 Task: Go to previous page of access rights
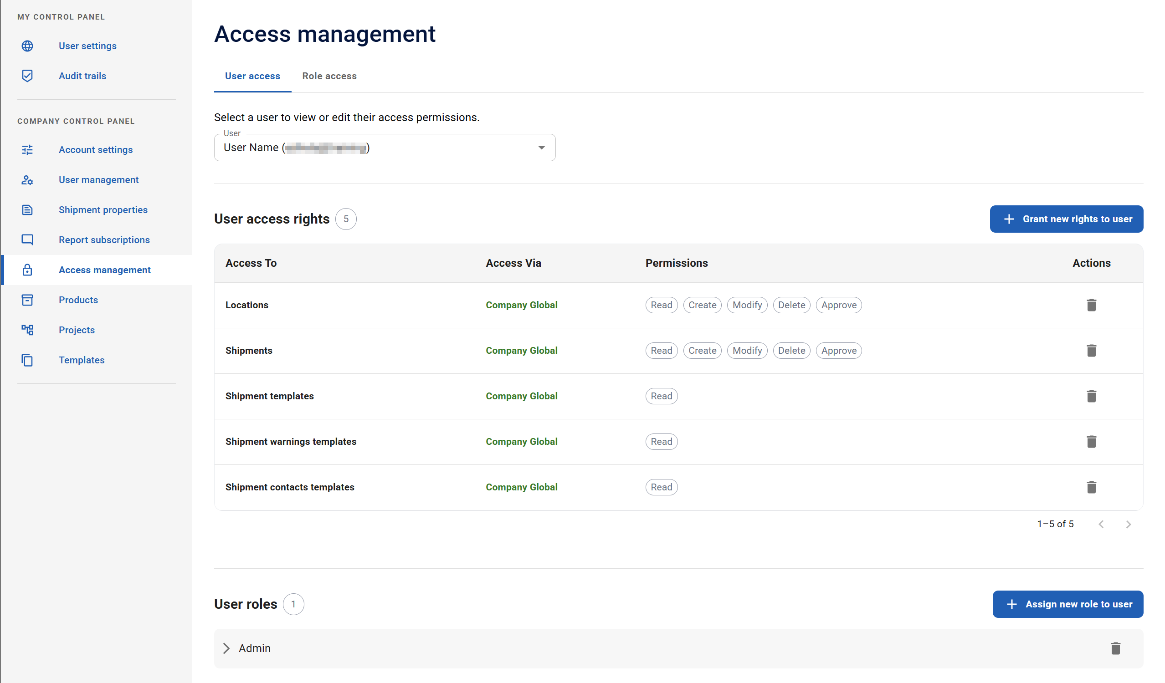[x=1101, y=524]
